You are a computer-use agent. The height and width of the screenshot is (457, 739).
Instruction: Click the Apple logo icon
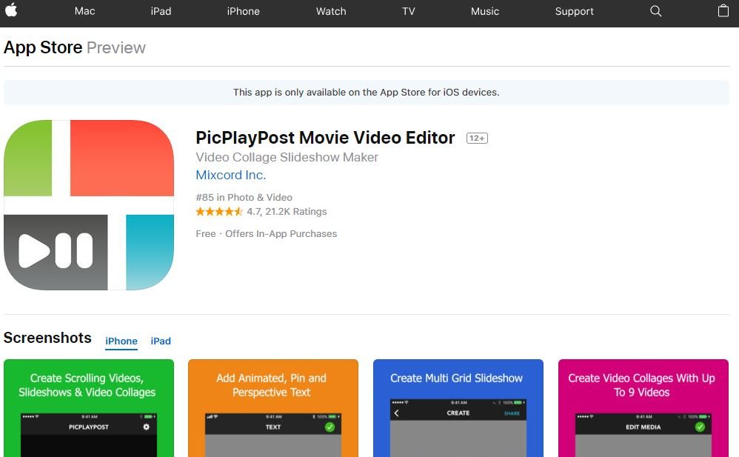[x=11, y=10]
